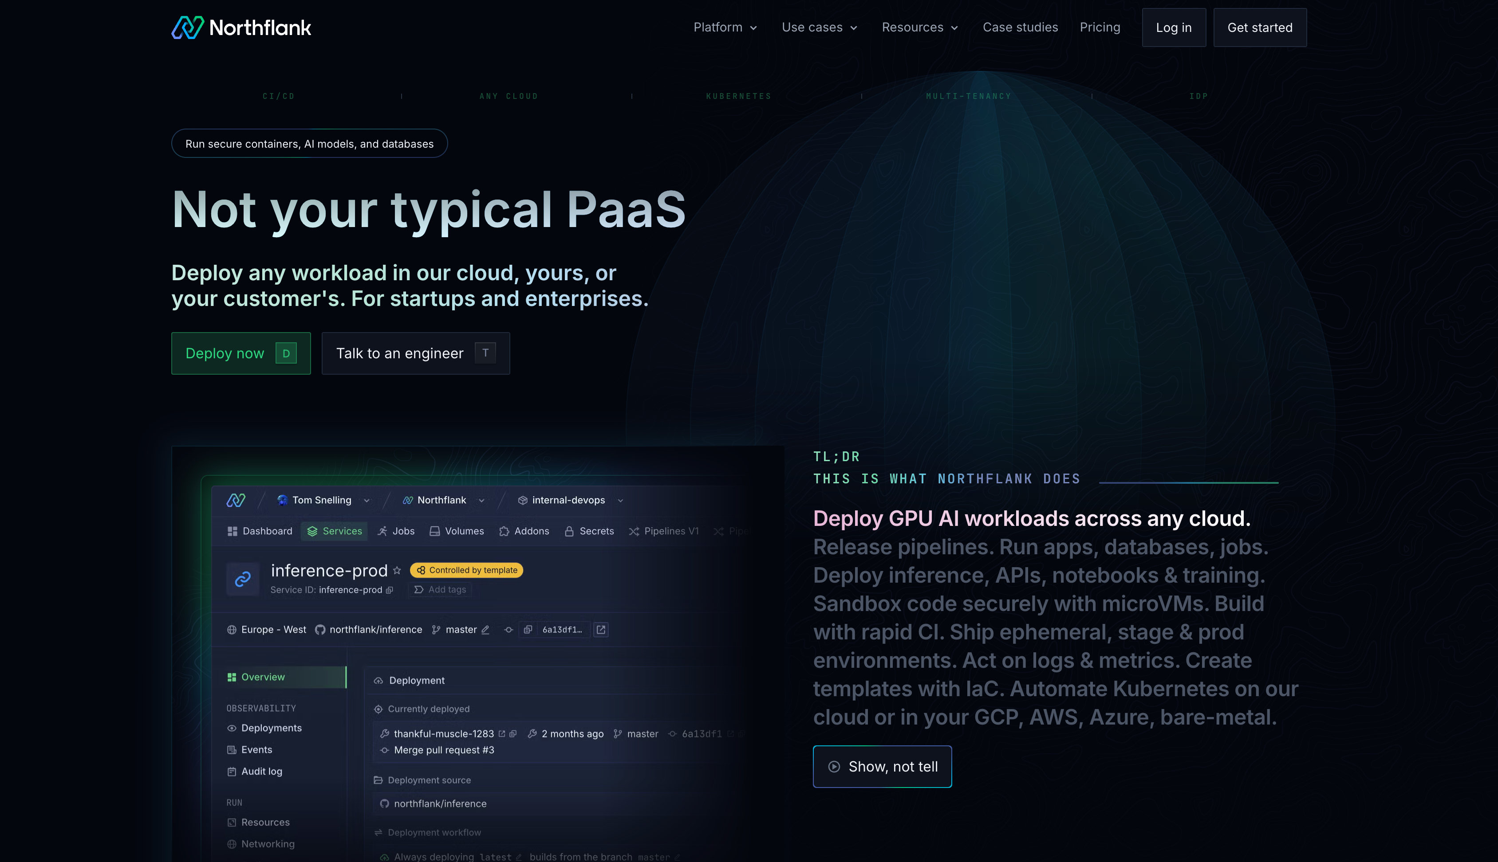Switch to the Services tab

[334, 531]
